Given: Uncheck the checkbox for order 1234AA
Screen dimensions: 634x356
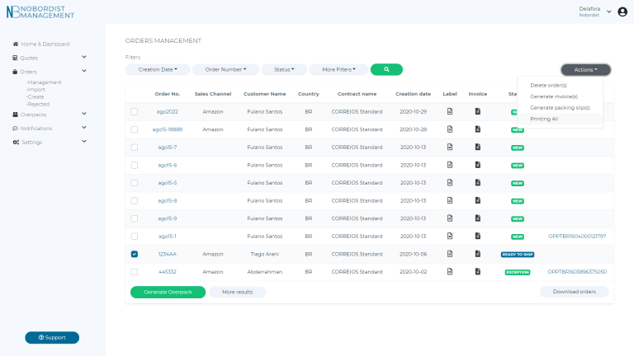Looking at the screenshot, I should 135,254.
